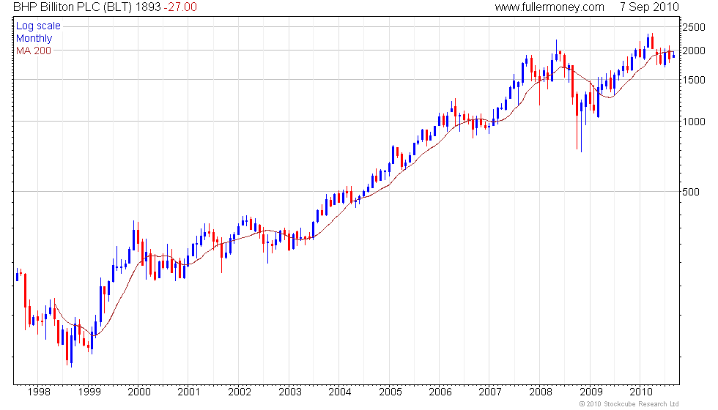Click the 1998 year axis label
This screenshot has width=718, height=410.
(39, 392)
